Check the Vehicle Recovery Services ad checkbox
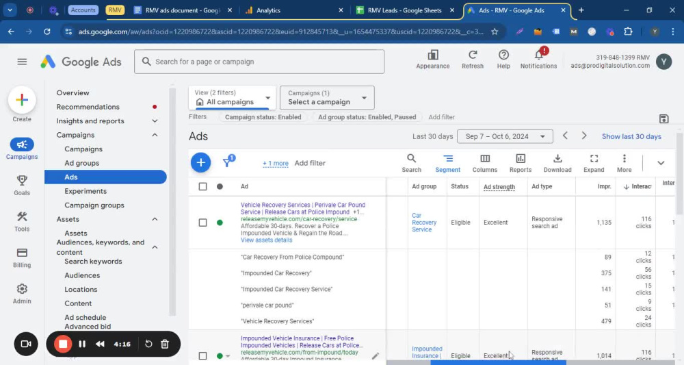Image resolution: width=684 pixels, height=365 pixels. (x=202, y=223)
